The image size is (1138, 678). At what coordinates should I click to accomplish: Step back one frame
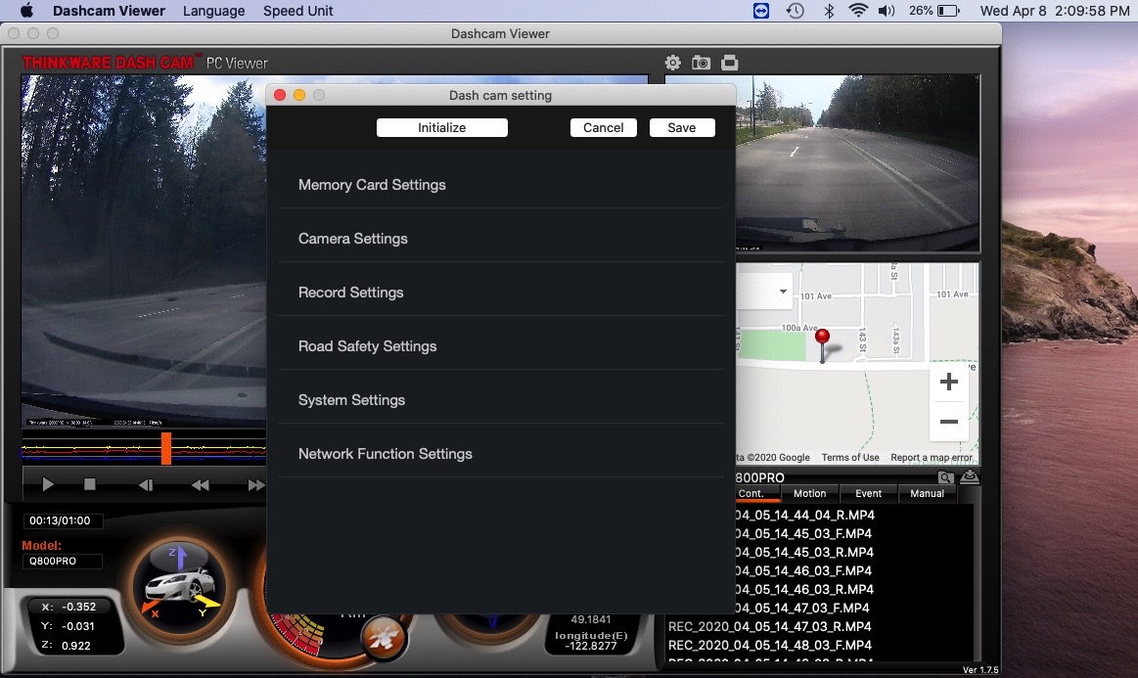pos(146,485)
